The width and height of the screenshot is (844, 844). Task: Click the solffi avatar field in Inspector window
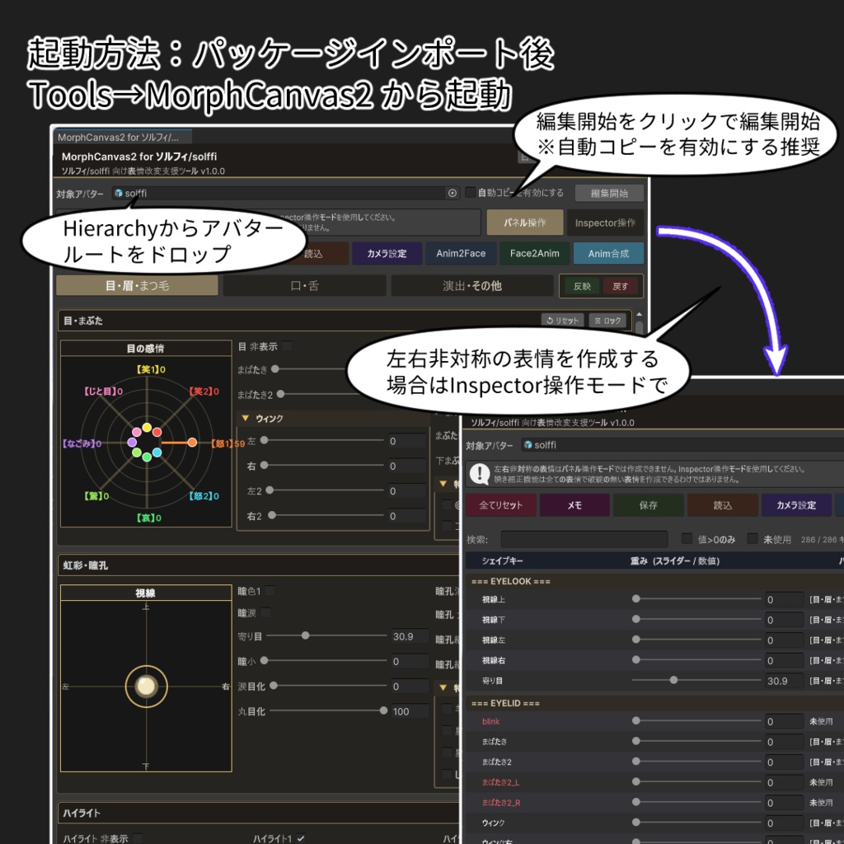682,444
